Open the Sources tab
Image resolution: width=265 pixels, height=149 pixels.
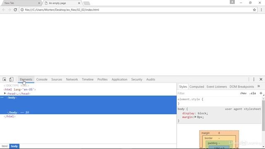pos(57,79)
